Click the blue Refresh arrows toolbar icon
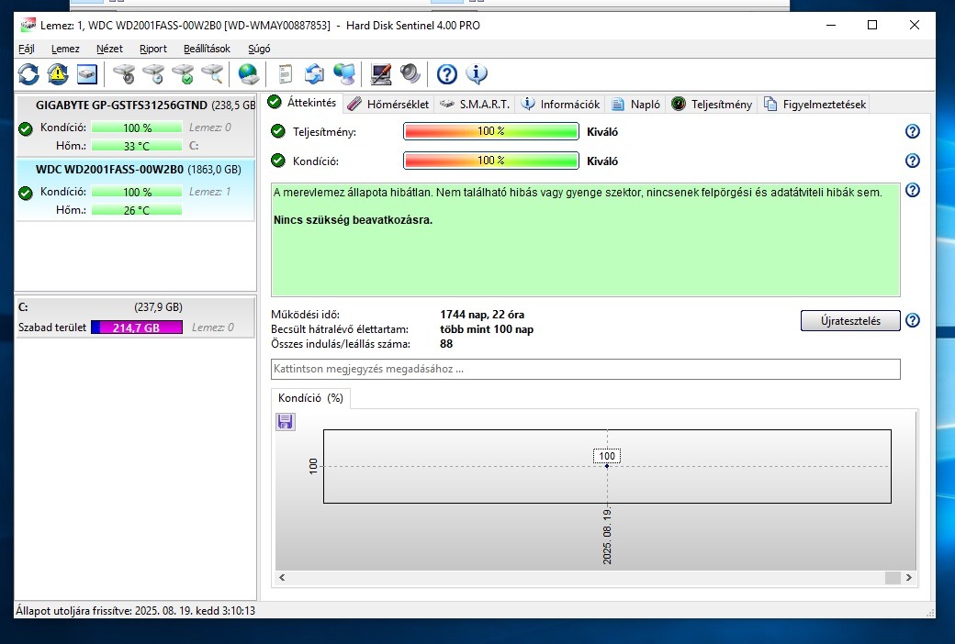955x644 pixels. [x=28, y=74]
